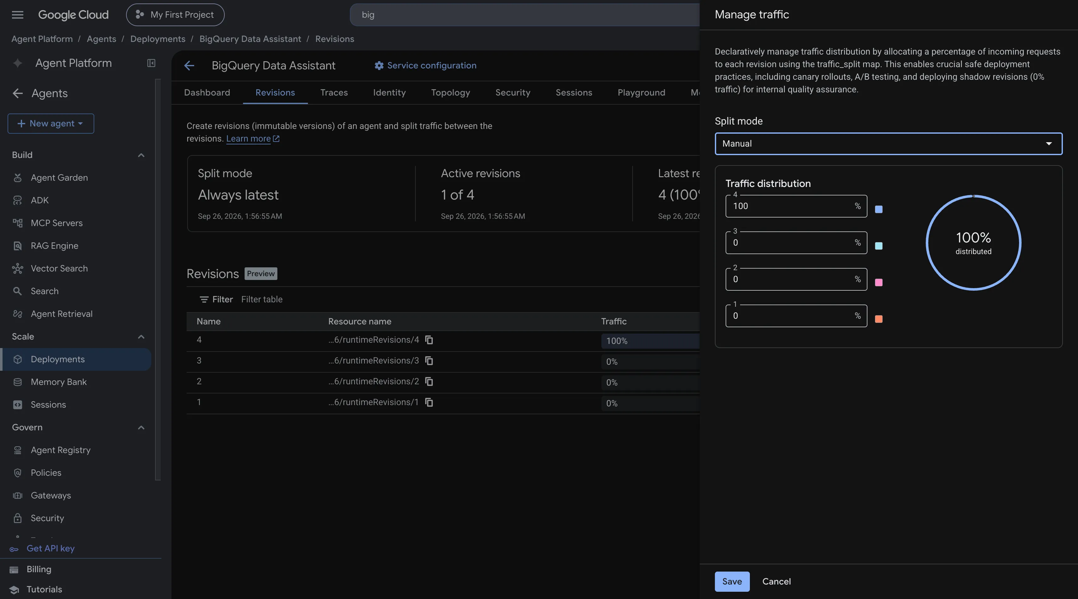Copy resource name of runtimeRevisions/4
The width and height of the screenshot is (1078, 599).
tap(429, 340)
